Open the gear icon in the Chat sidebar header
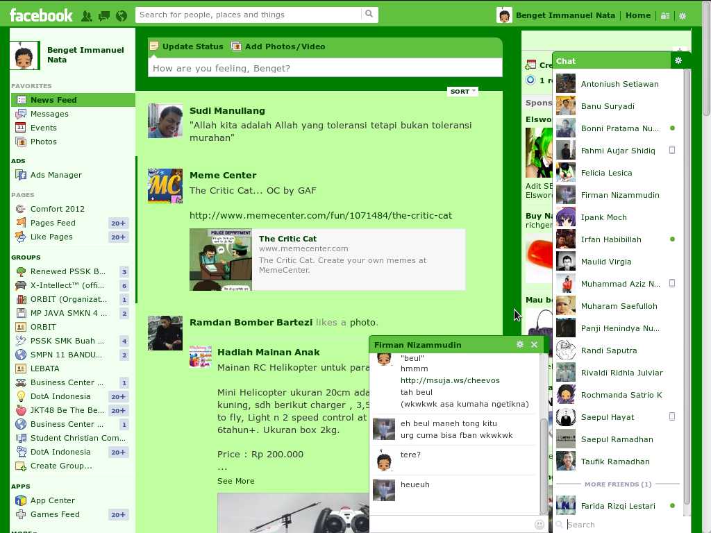The width and height of the screenshot is (711, 533). (678, 61)
